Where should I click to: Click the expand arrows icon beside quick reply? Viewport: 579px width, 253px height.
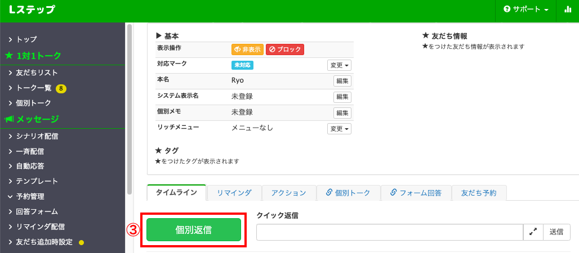click(533, 232)
